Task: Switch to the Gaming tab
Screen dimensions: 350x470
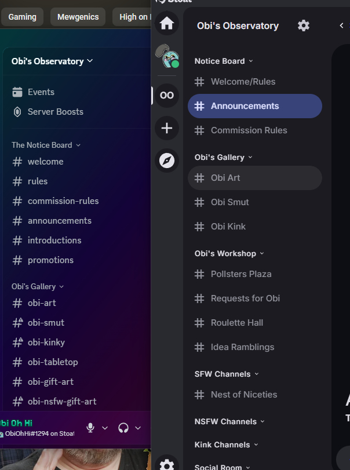Action: click(23, 17)
